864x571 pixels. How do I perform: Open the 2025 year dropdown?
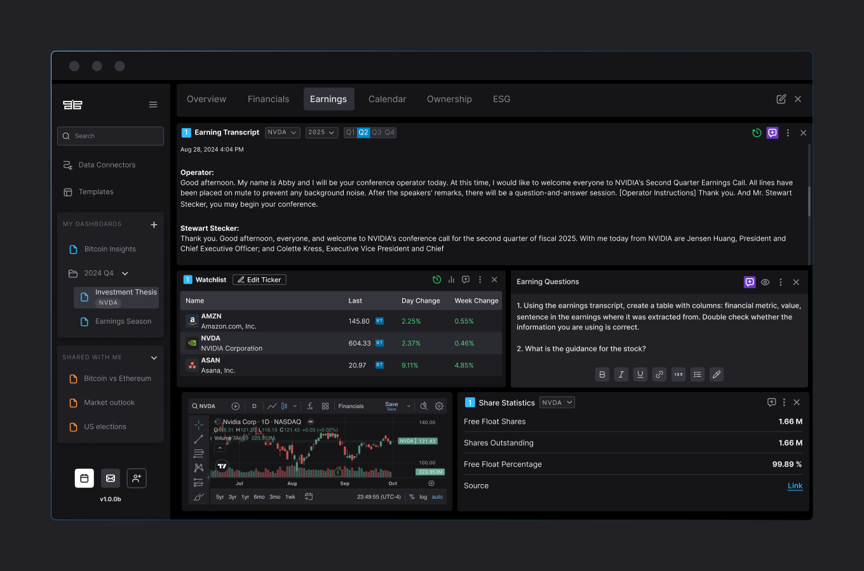(x=321, y=133)
